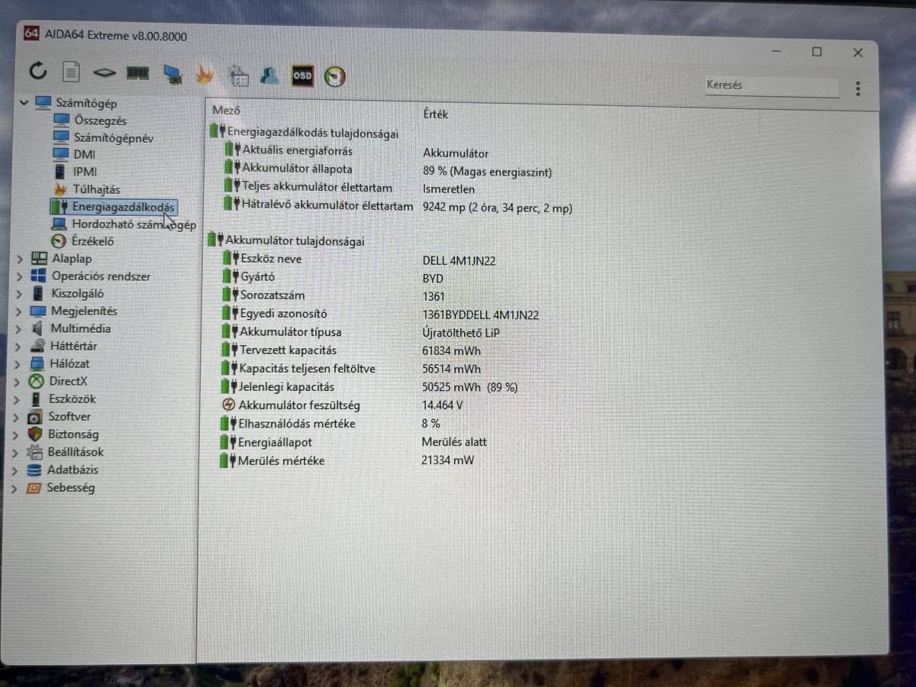
Task: Launch the flame stability test icon
Action: pyautogui.click(x=204, y=75)
